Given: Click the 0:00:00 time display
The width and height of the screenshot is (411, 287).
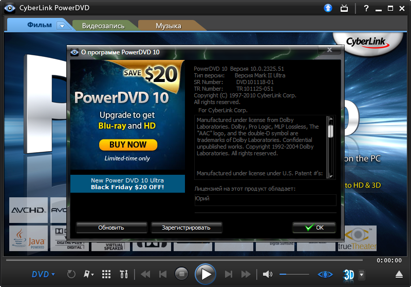Looking at the screenshot, I should tap(389, 260).
